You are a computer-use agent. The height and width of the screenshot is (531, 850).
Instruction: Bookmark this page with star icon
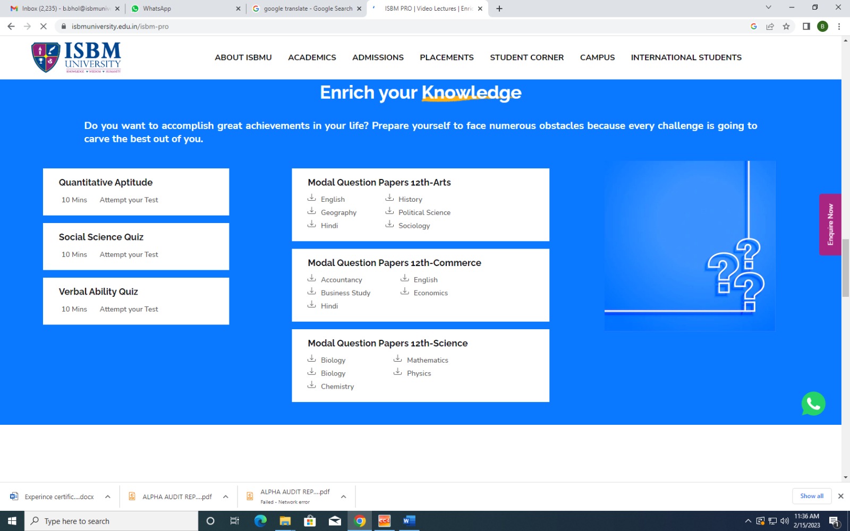pos(786,26)
